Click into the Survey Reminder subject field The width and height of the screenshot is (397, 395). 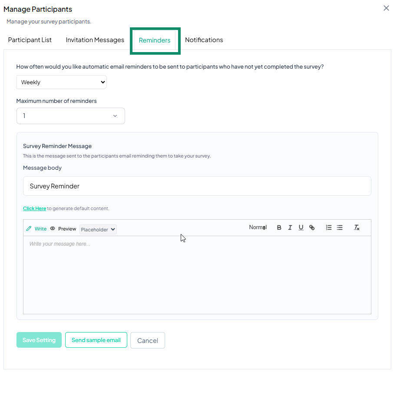tap(197, 186)
